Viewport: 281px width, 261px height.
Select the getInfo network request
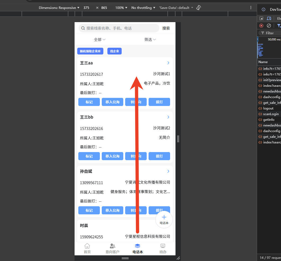[269, 119]
